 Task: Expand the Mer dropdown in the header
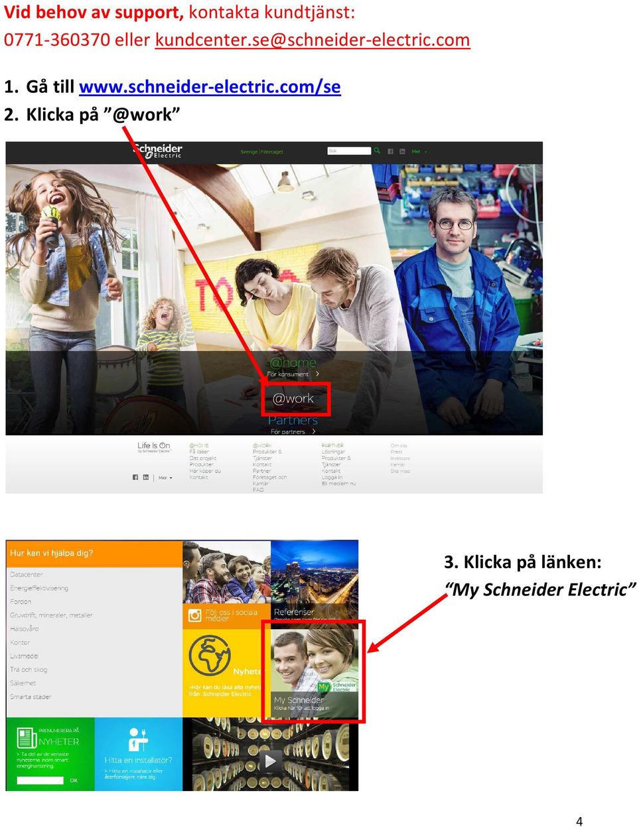click(419, 152)
